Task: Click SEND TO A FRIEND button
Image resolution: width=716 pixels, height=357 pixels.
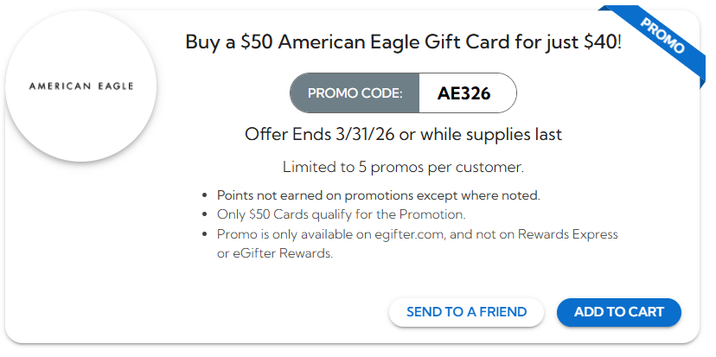Action: click(466, 312)
